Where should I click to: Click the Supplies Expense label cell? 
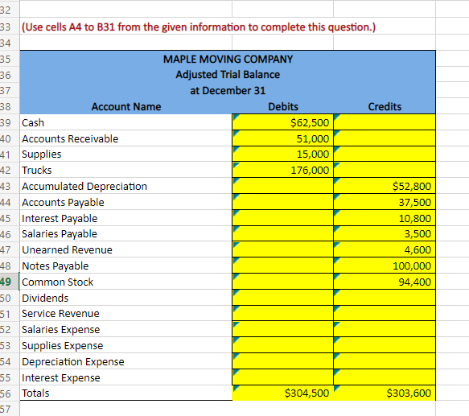pyautogui.click(x=125, y=345)
